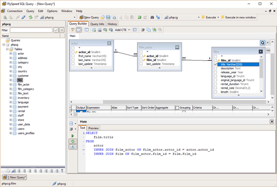
Task: Open the Connection menu
Action: tap(15, 11)
